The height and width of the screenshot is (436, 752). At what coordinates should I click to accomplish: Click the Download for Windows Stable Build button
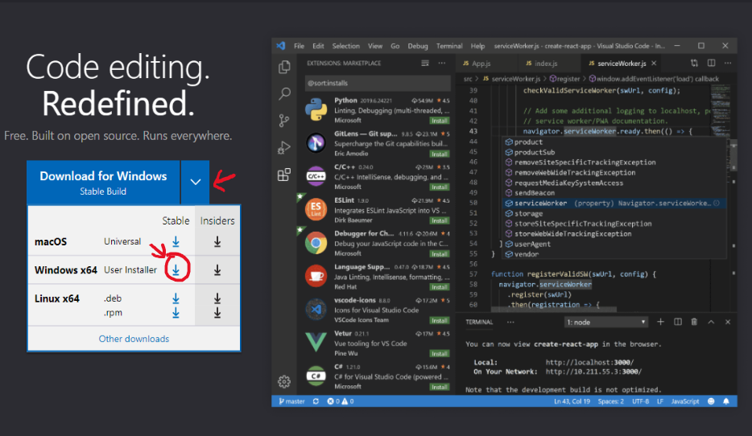103,183
